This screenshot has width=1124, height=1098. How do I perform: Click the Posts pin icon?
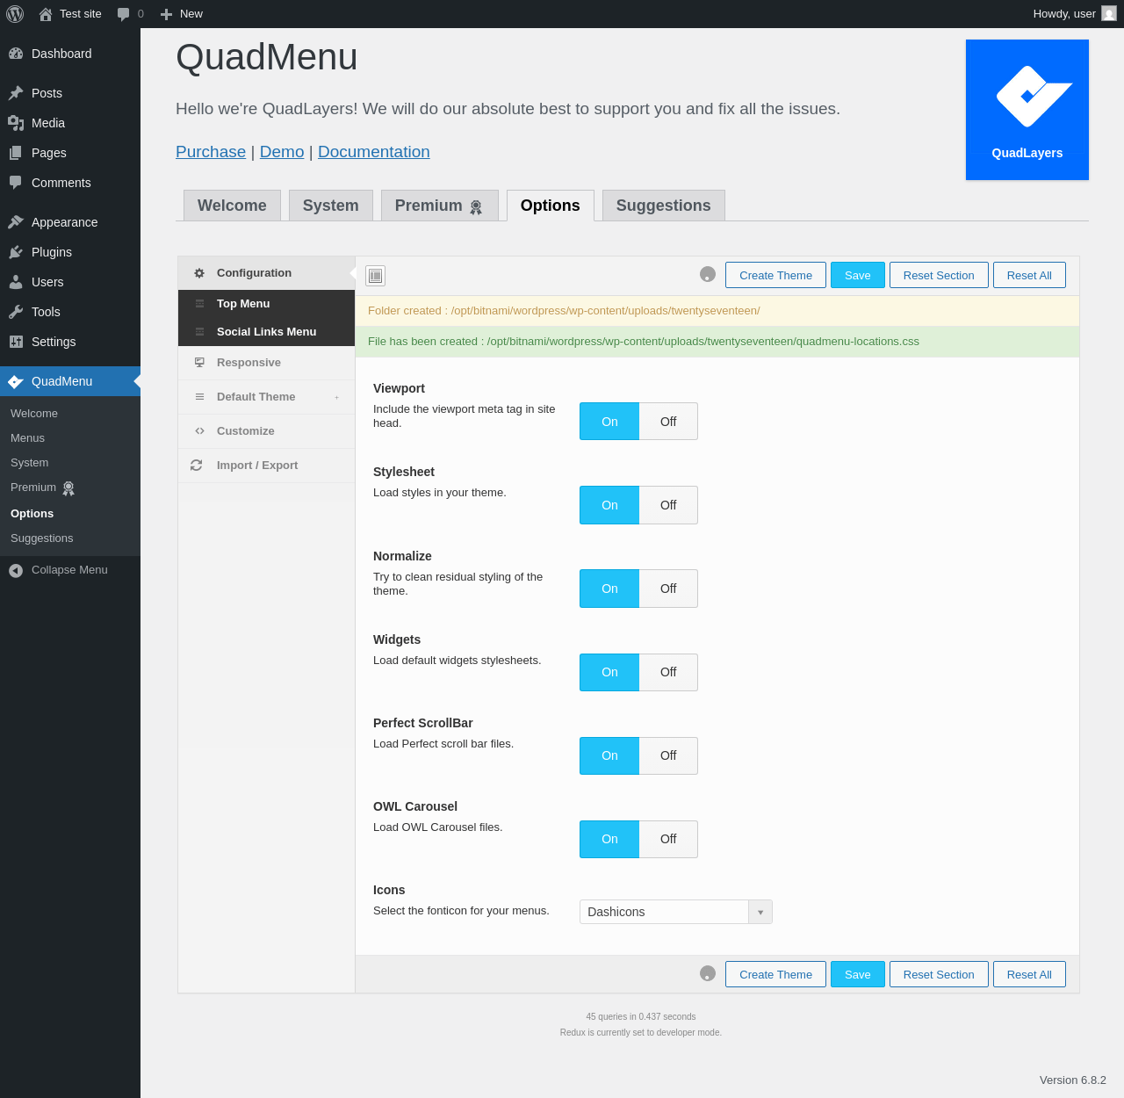point(16,93)
